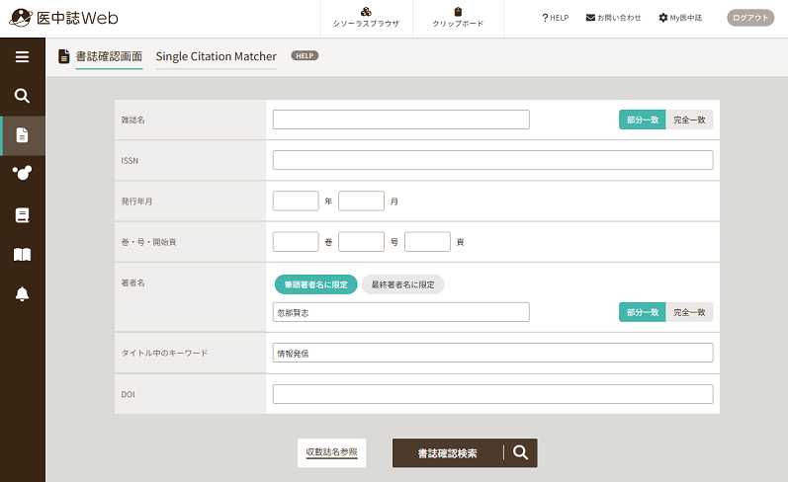This screenshot has height=482, width=788.
Task: Click the 書誌確認検索 search button
Action: tap(465, 453)
